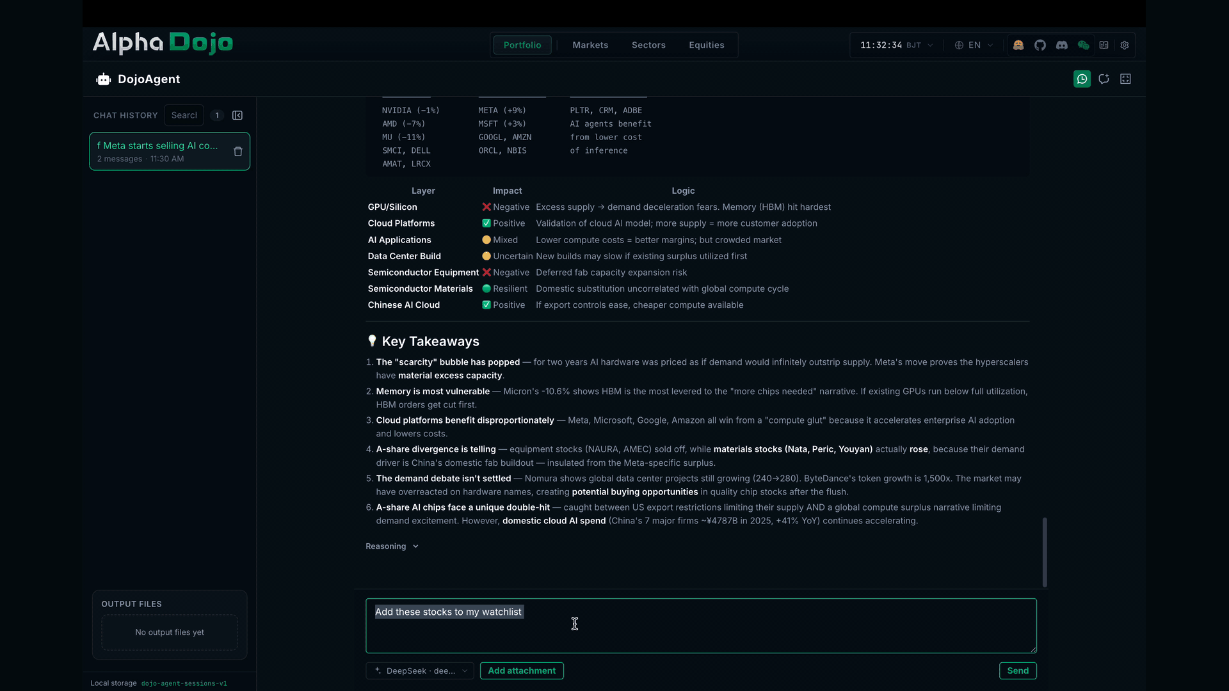This screenshot has height=691, width=1229.
Task: Click the lightbulb icon beside Key Takeaways
Action: [372, 341]
